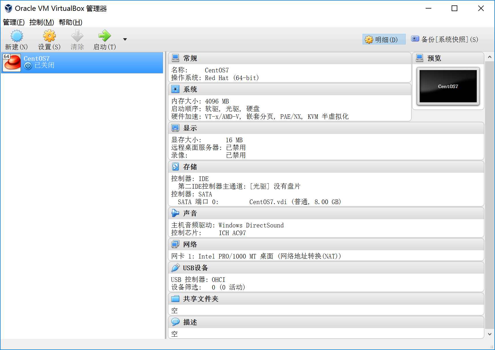495x350 pixels.
Task: Click the 显示 display monitor icon
Action: (175, 128)
